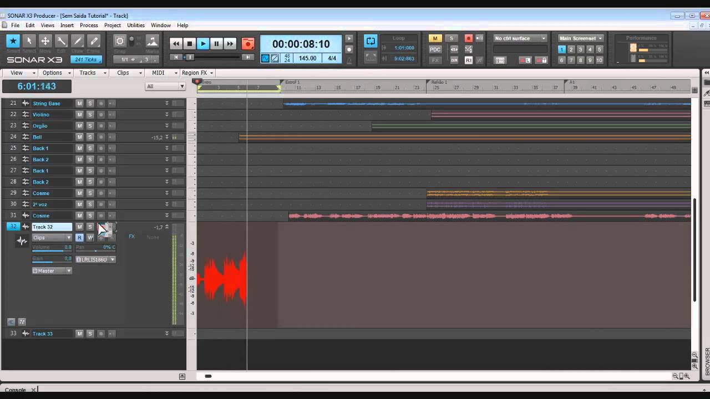Open the No ctrl surface dropdown
710x399 pixels.
pos(520,38)
